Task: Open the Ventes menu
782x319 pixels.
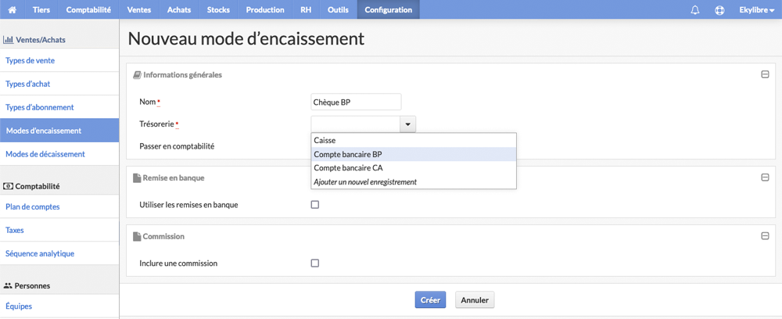Action: click(x=139, y=9)
